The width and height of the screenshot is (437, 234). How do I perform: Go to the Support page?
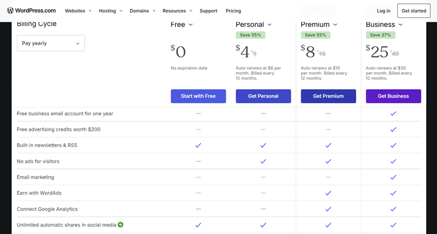point(209,11)
